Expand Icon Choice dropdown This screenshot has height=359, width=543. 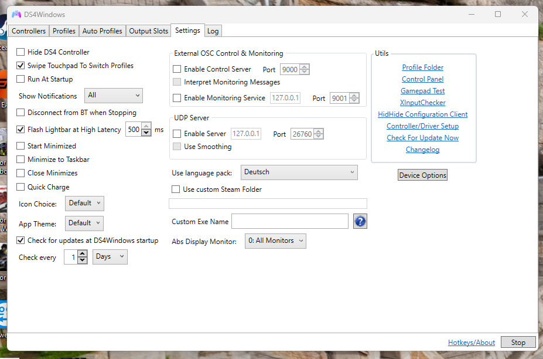84,204
